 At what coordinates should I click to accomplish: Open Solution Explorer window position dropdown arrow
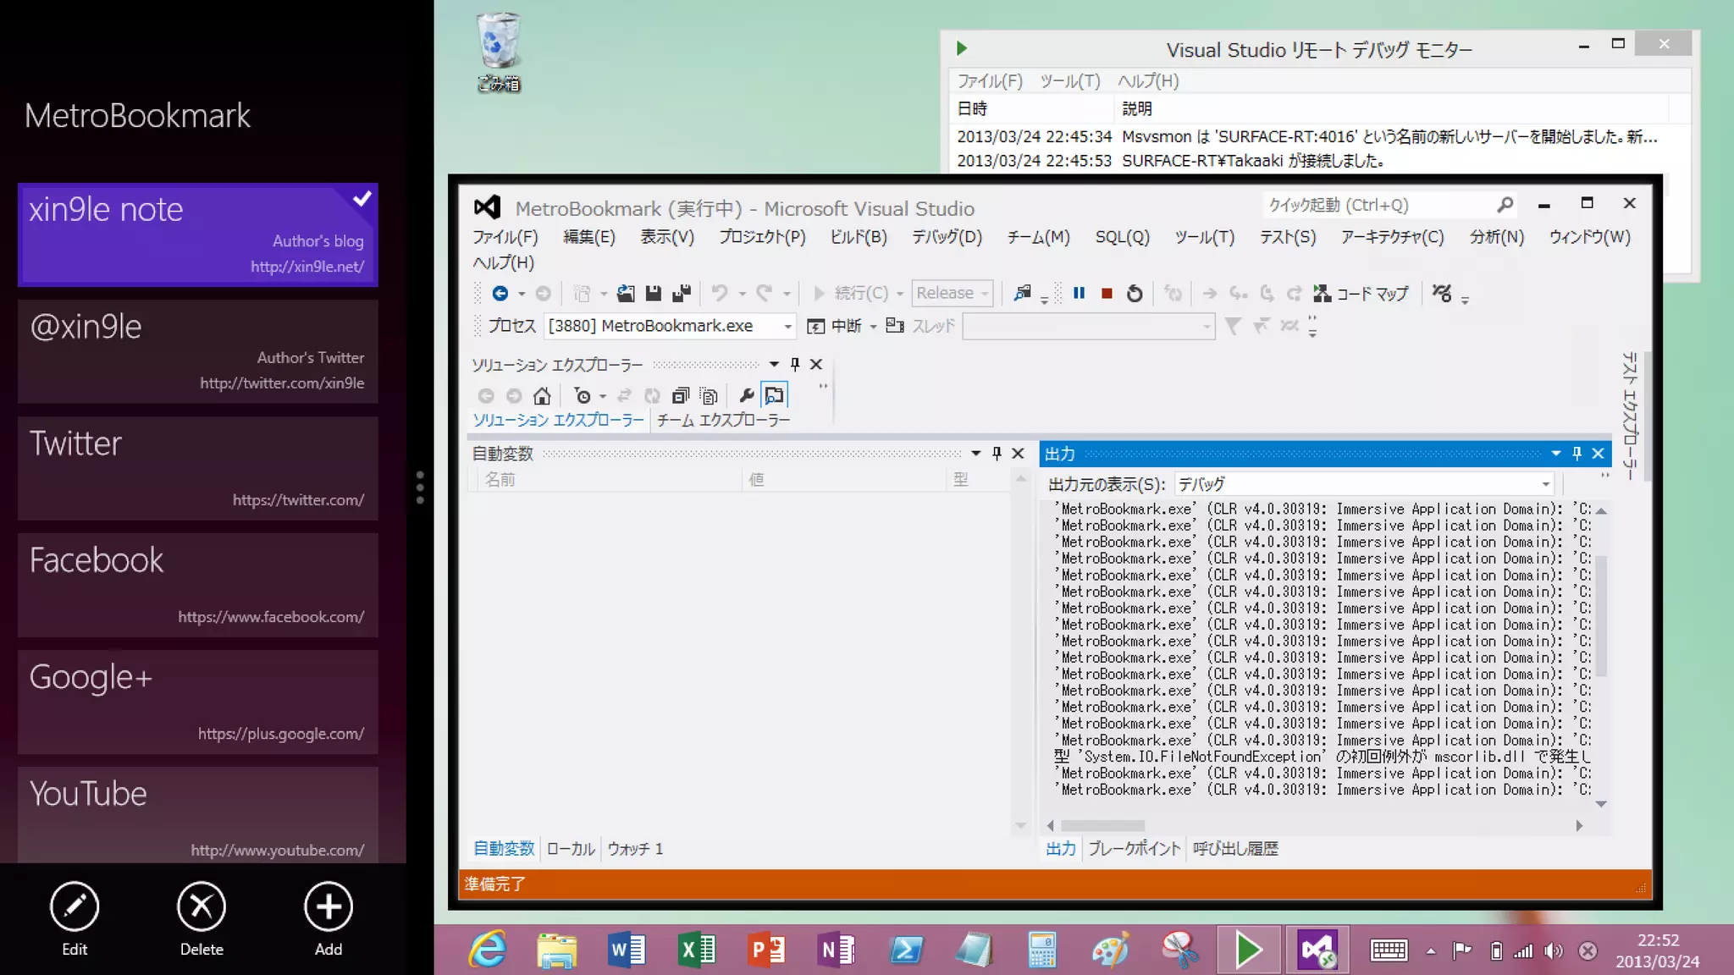point(774,364)
